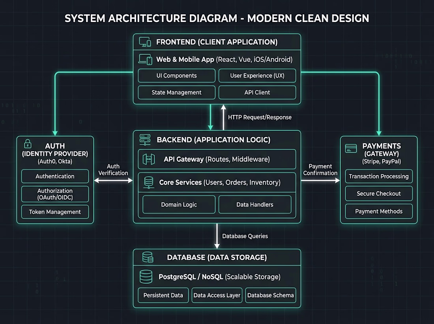Click the Transaction Processing box
This screenshot has height=324, width=434.
click(x=379, y=176)
